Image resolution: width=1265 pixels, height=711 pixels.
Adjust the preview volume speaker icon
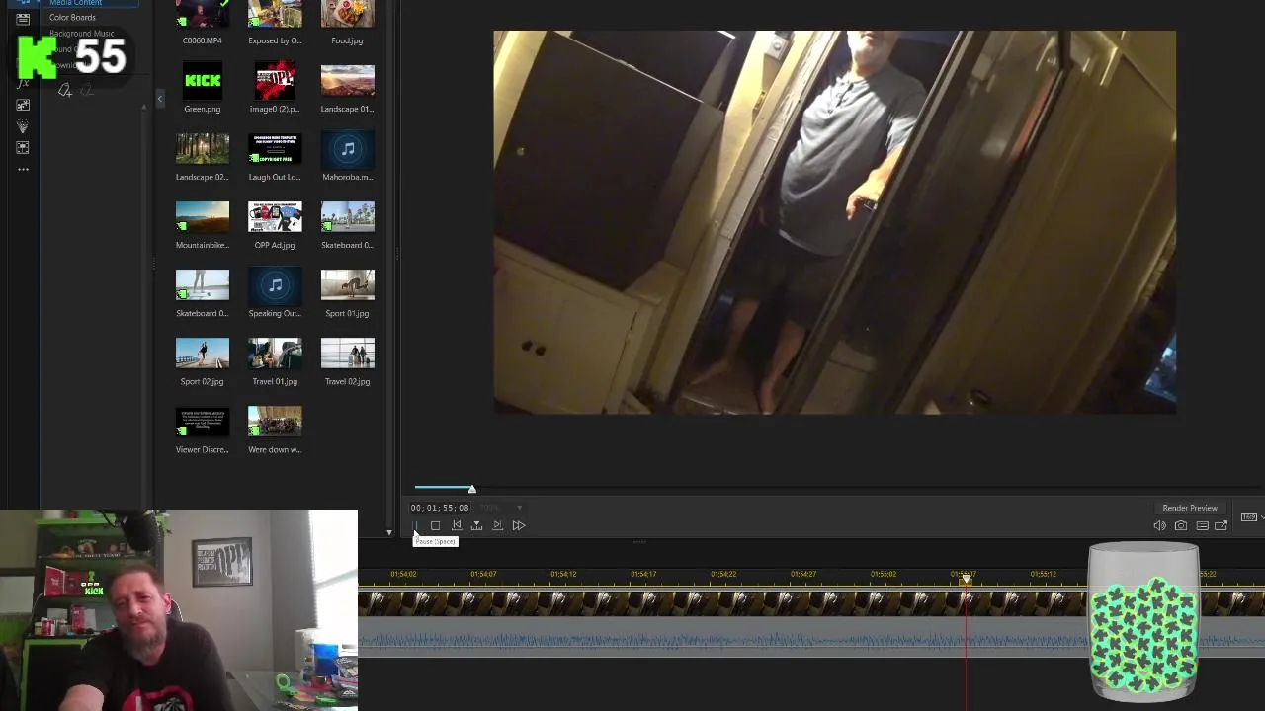[1159, 525]
